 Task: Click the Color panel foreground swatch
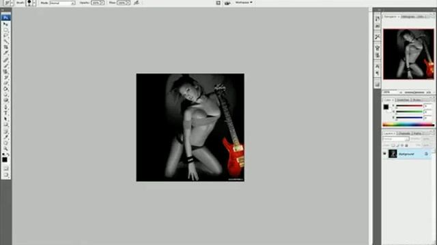point(386,107)
